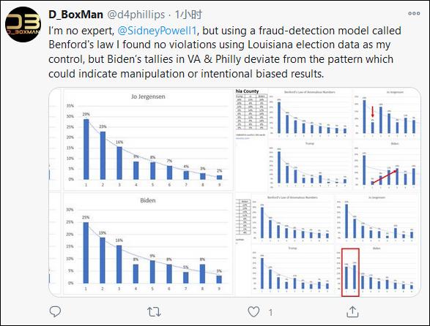
Task: Click the reply speech bubble icon
Action: (x=55, y=311)
